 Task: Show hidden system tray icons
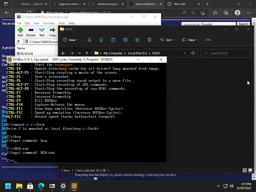point(218,186)
